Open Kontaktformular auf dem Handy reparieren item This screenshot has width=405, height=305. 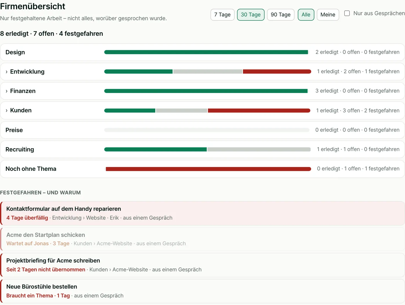(203, 213)
